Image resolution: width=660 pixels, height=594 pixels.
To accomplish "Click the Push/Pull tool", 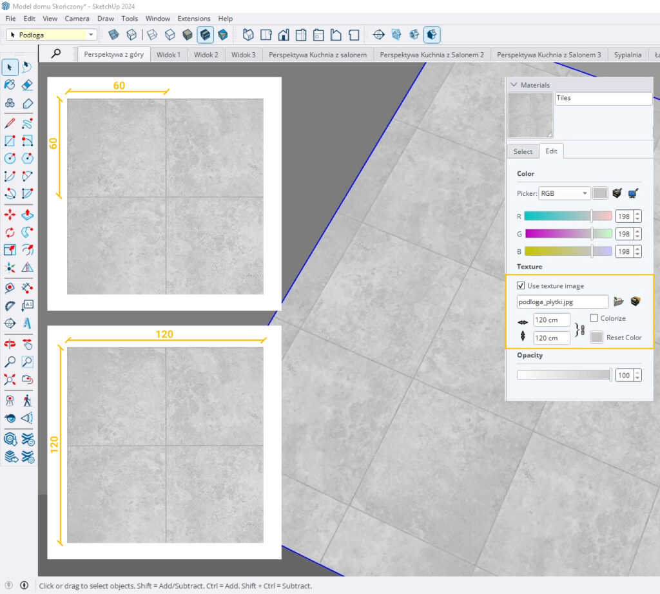I will 27,215.
